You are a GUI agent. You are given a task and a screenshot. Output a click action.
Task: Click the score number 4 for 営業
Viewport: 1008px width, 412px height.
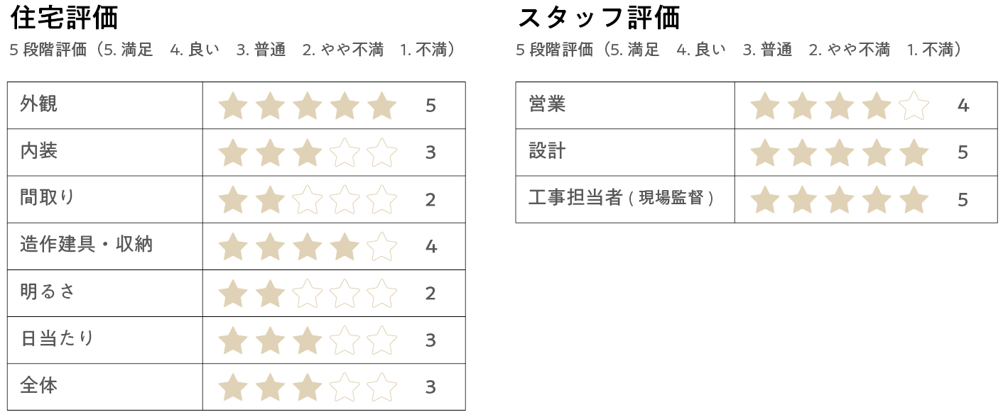(x=963, y=106)
